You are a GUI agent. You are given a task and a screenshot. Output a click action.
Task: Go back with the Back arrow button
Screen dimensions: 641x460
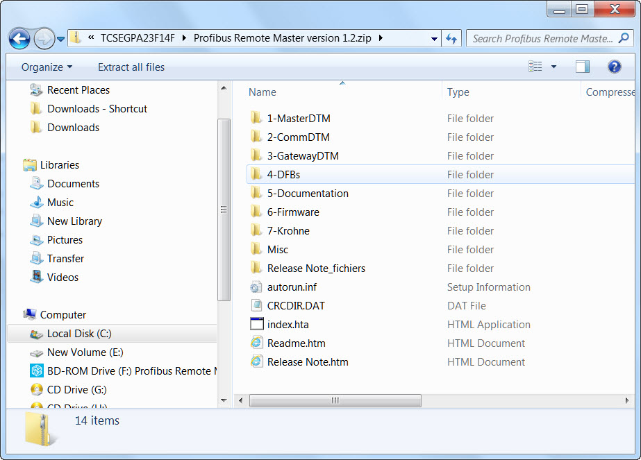tap(19, 39)
